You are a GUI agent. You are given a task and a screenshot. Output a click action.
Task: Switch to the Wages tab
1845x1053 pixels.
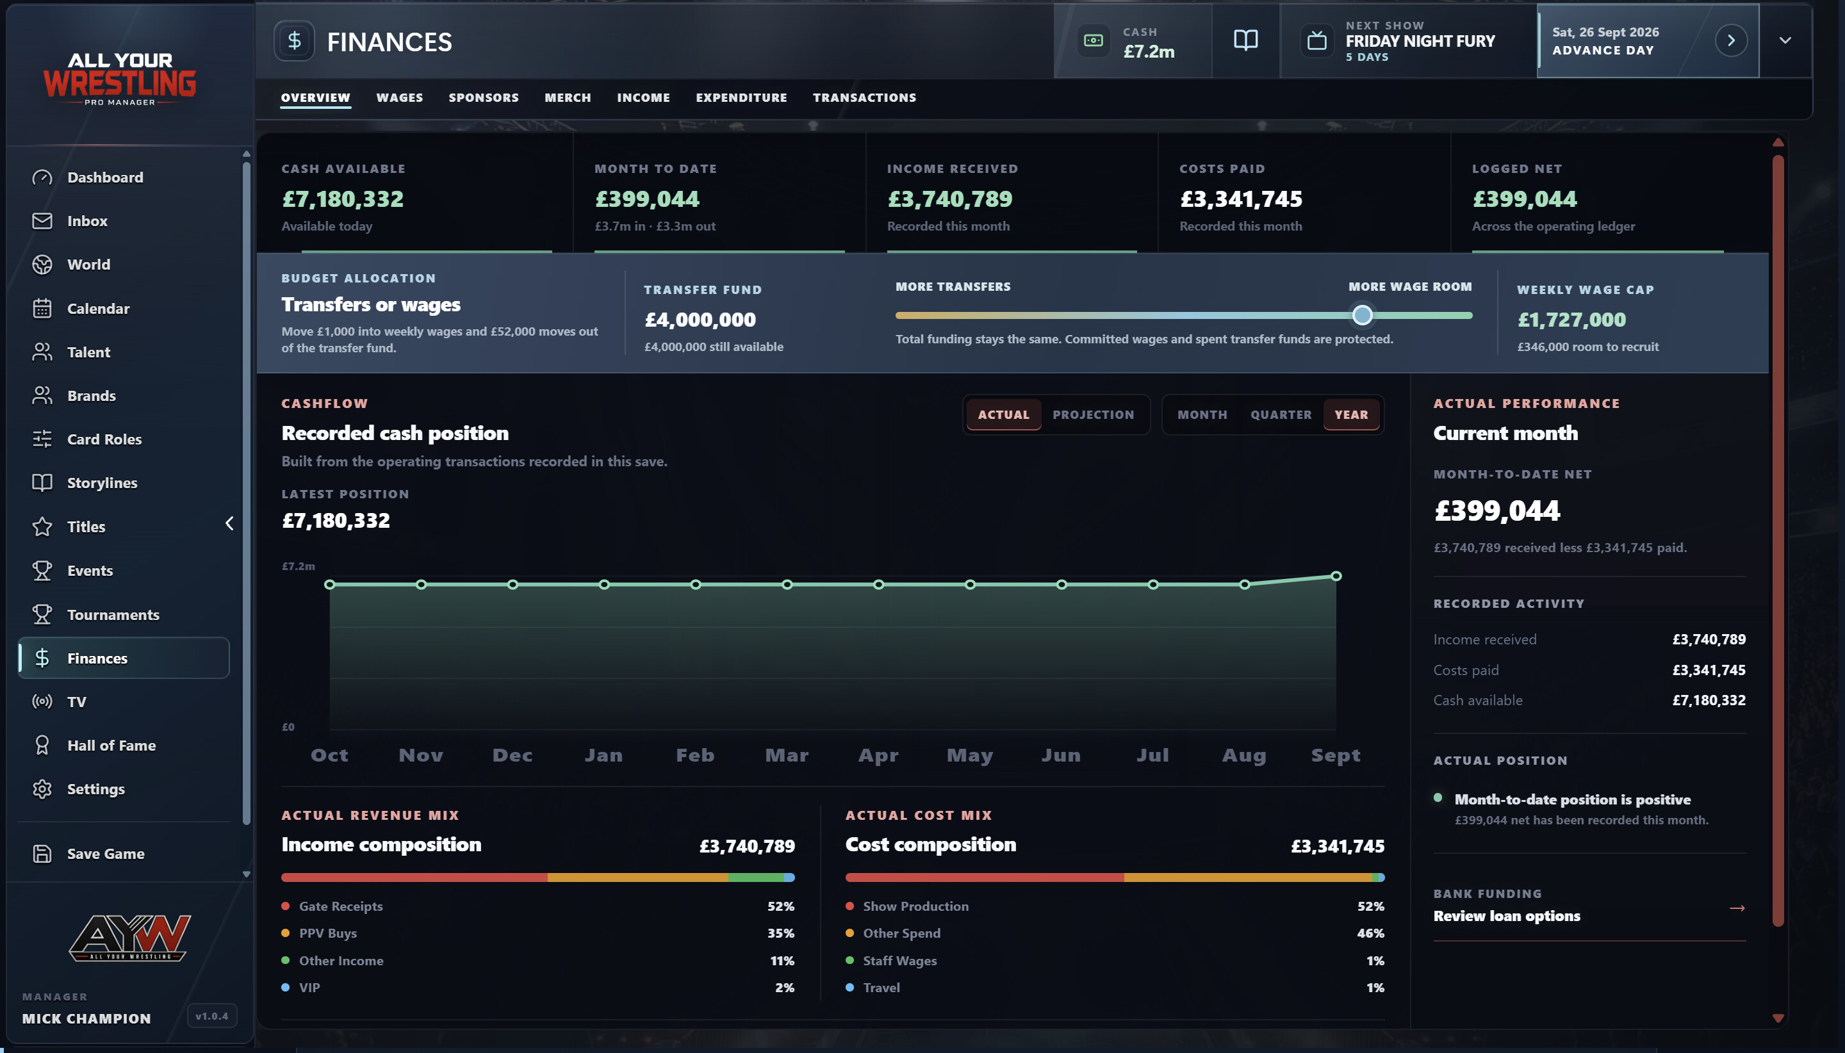point(399,97)
